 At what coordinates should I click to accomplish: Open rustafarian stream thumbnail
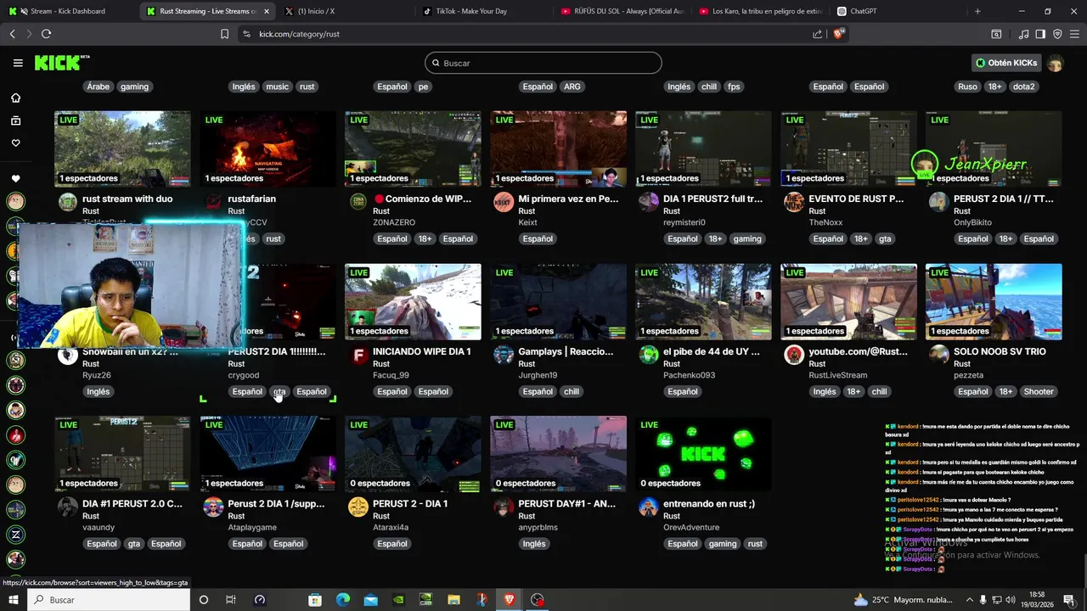coord(268,149)
